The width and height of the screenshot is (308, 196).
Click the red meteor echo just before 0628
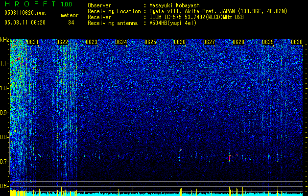coord(229,158)
